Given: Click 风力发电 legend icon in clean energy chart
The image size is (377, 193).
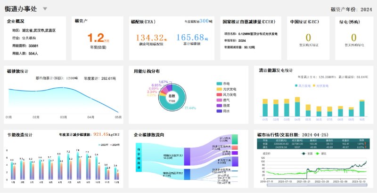Looking at the screenshot, I should [295, 86].
